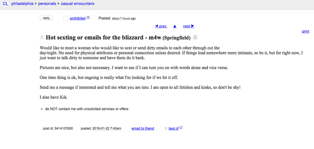This screenshot has height=149, width=314.
Task: Click the posted date 2016-01-22 7:45am
Action: click(x=107, y=128)
